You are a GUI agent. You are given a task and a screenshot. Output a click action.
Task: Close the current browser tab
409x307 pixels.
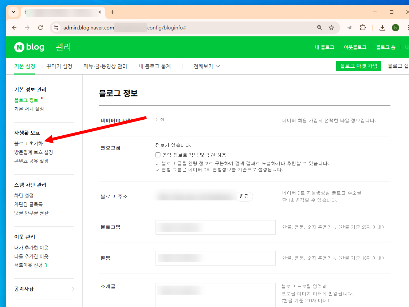[x=100, y=12]
